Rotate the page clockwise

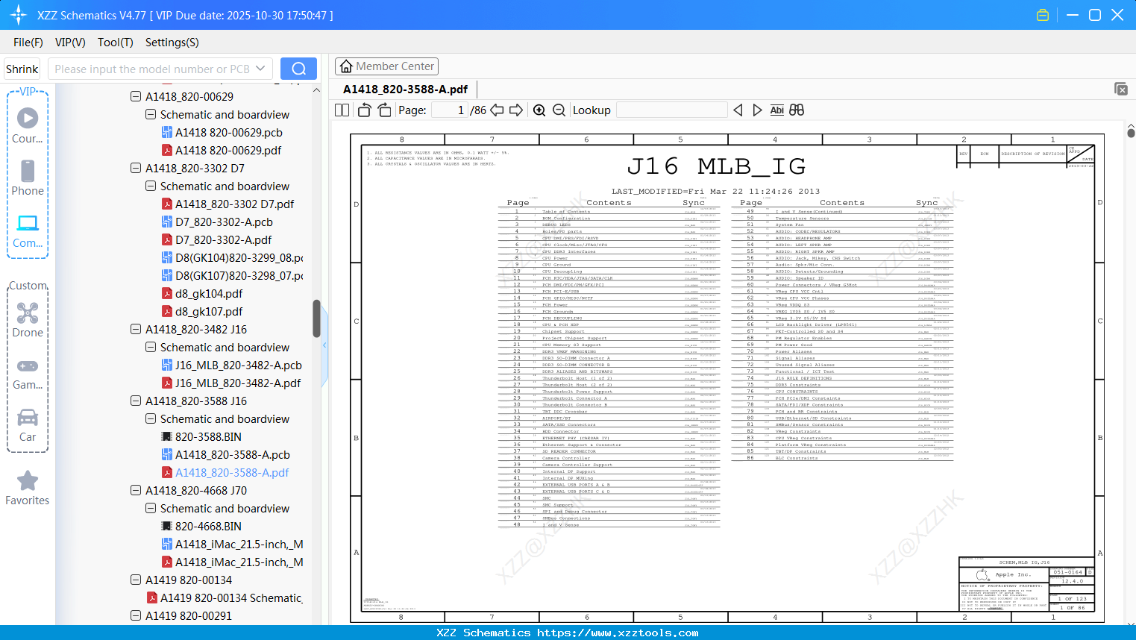tap(384, 110)
